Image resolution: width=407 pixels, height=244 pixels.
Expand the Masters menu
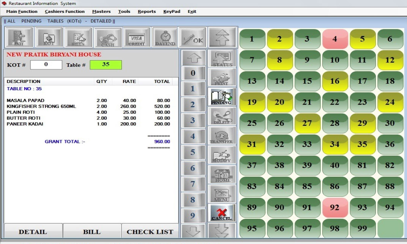(101, 12)
